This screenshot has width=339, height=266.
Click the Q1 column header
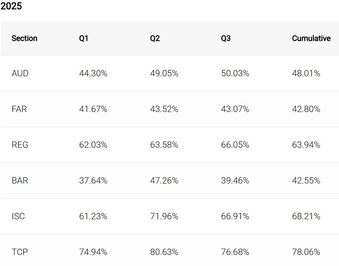pyautogui.click(x=84, y=38)
